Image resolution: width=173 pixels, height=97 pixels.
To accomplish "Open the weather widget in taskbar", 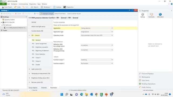I will pyautogui.click(x=6, y=94).
